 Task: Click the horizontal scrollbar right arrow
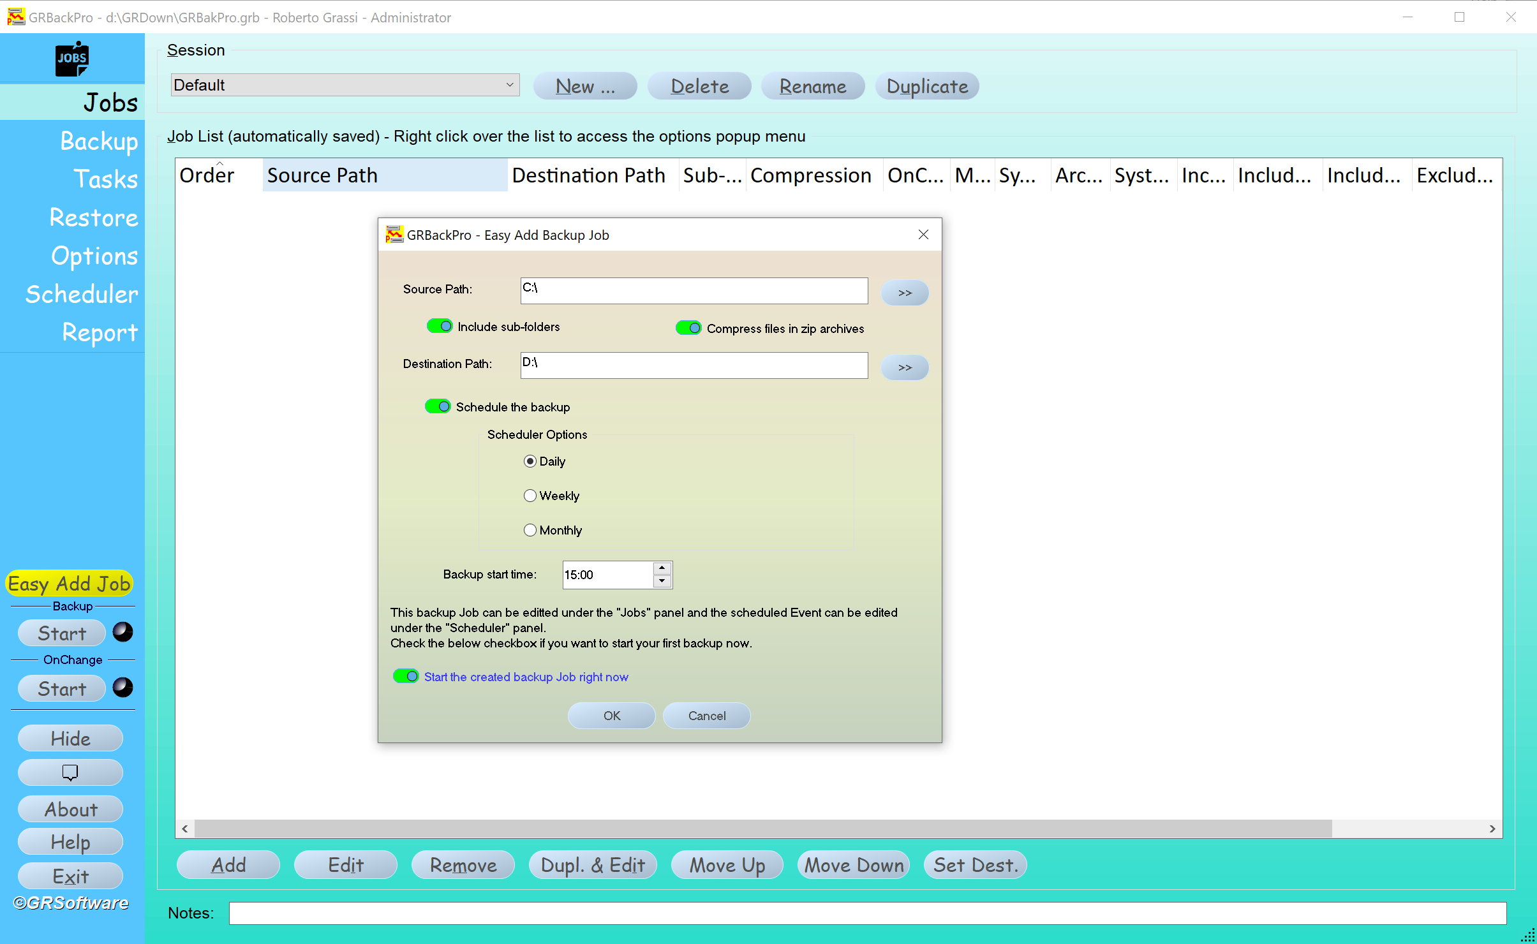(x=1492, y=829)
